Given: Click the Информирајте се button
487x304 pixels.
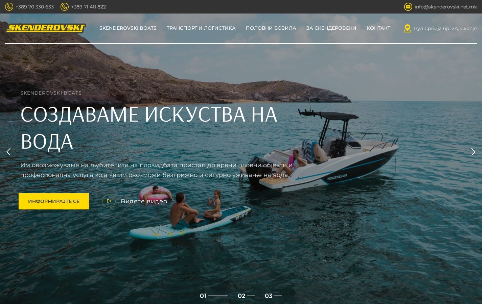Looking at the screenshot, I should [x=54, y=201].
